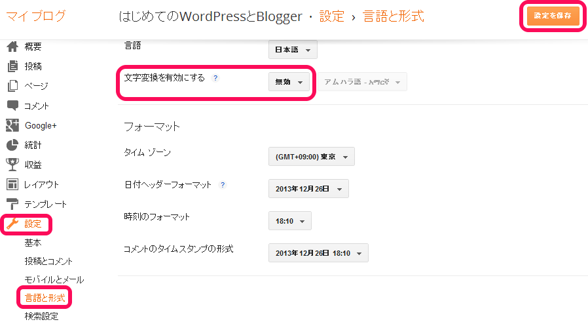Click the 時刻のフォーマット label
This screenshot has width=588, height=322.
point(156,217)
